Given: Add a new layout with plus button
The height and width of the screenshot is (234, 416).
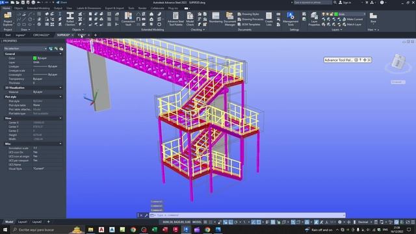Looking at the screenshot, I should pyautogui.click(x=48, y=222).
